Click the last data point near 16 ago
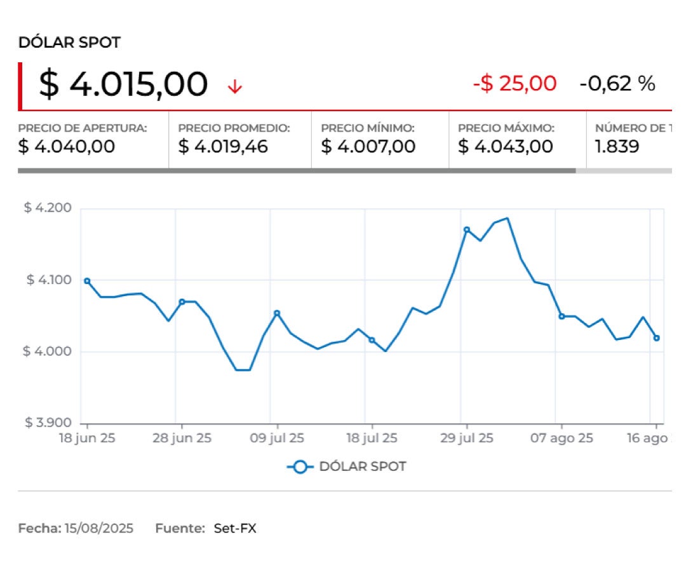This screenshot has height=572, width=686. (656, 338)
